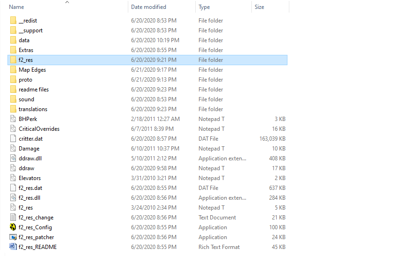The image size is (397, 256).
Task: Click the f2_res_patcher application icon
Action: tap(13, 237)
